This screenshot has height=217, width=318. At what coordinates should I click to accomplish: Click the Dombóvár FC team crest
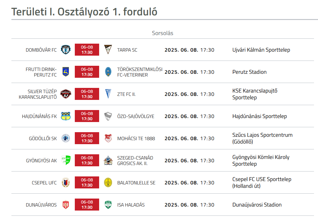(x=66, y=49)
